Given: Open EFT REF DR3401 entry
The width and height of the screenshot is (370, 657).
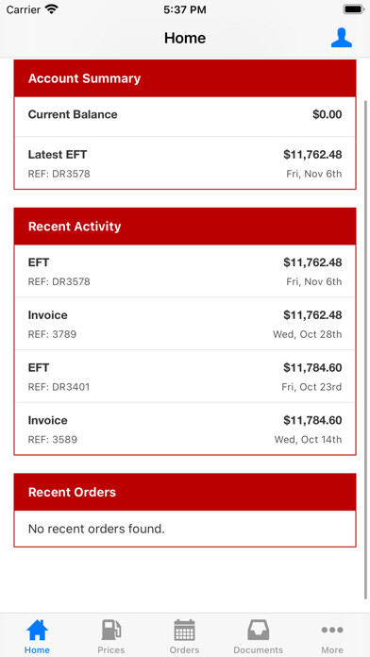Looking at the screenshot, I should [185, 377].
